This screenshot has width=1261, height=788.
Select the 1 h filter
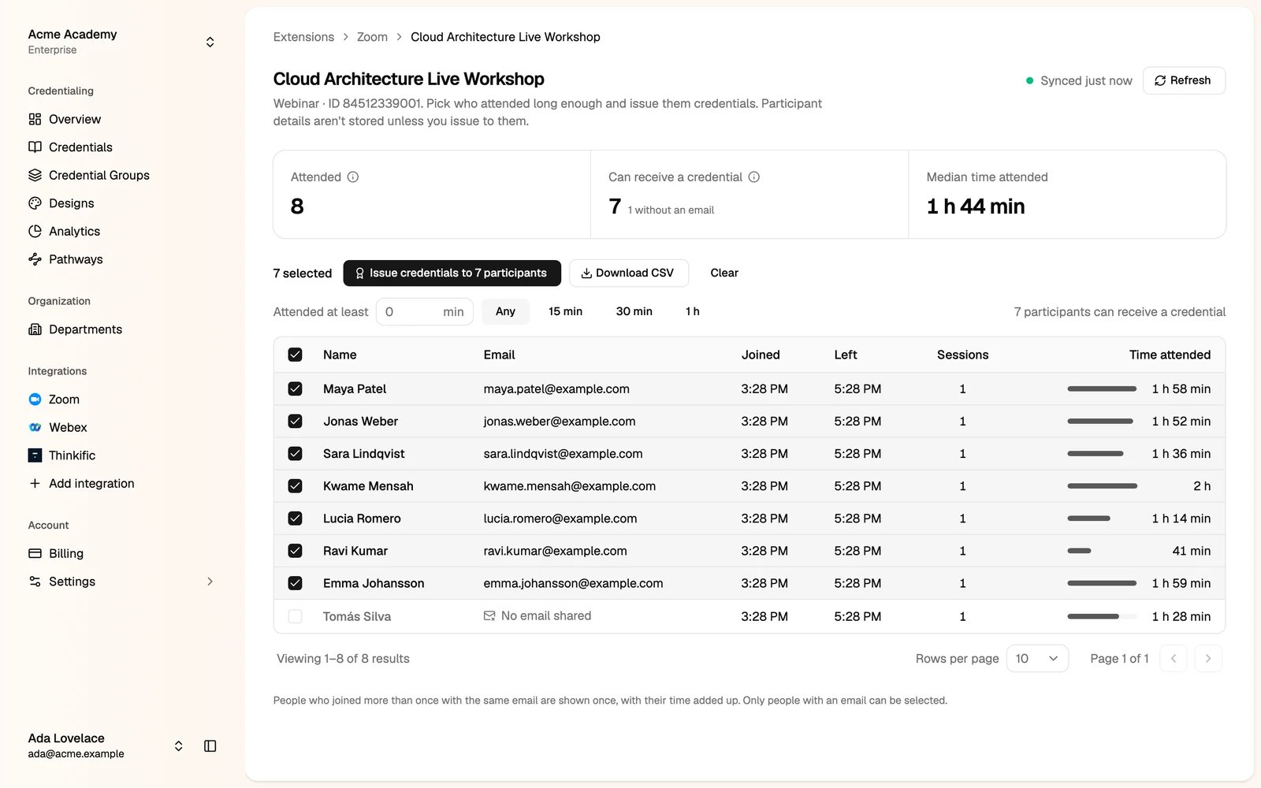coord(692,312)
